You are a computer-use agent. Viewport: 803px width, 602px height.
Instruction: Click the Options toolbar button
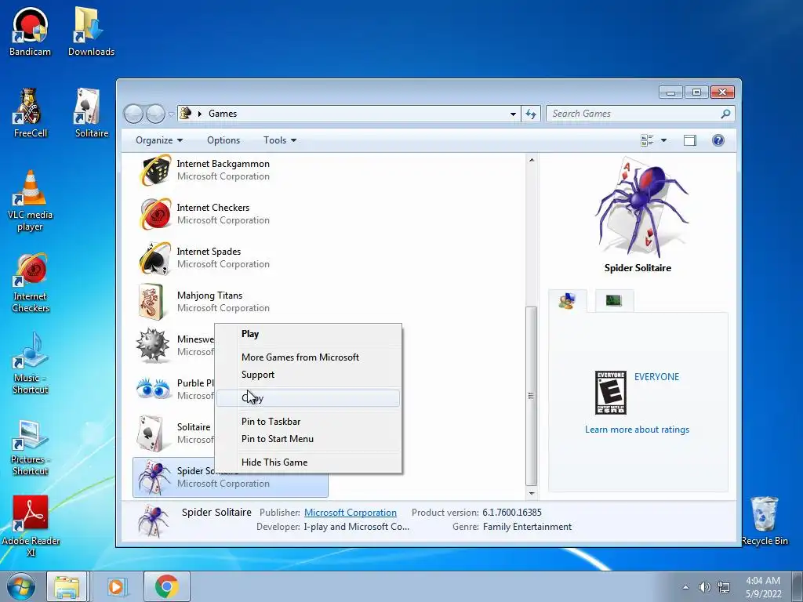tap(223, 140)
